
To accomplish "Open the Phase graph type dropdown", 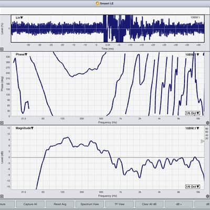I will coord(22,55).
